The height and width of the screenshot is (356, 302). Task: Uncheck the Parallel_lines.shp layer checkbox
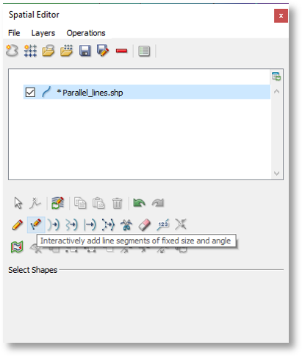click(x=30, y=93)
